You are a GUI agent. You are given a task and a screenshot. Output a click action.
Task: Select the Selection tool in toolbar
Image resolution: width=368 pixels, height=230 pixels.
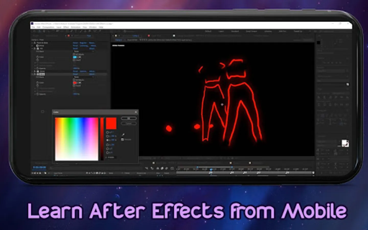tap(40, 31)
